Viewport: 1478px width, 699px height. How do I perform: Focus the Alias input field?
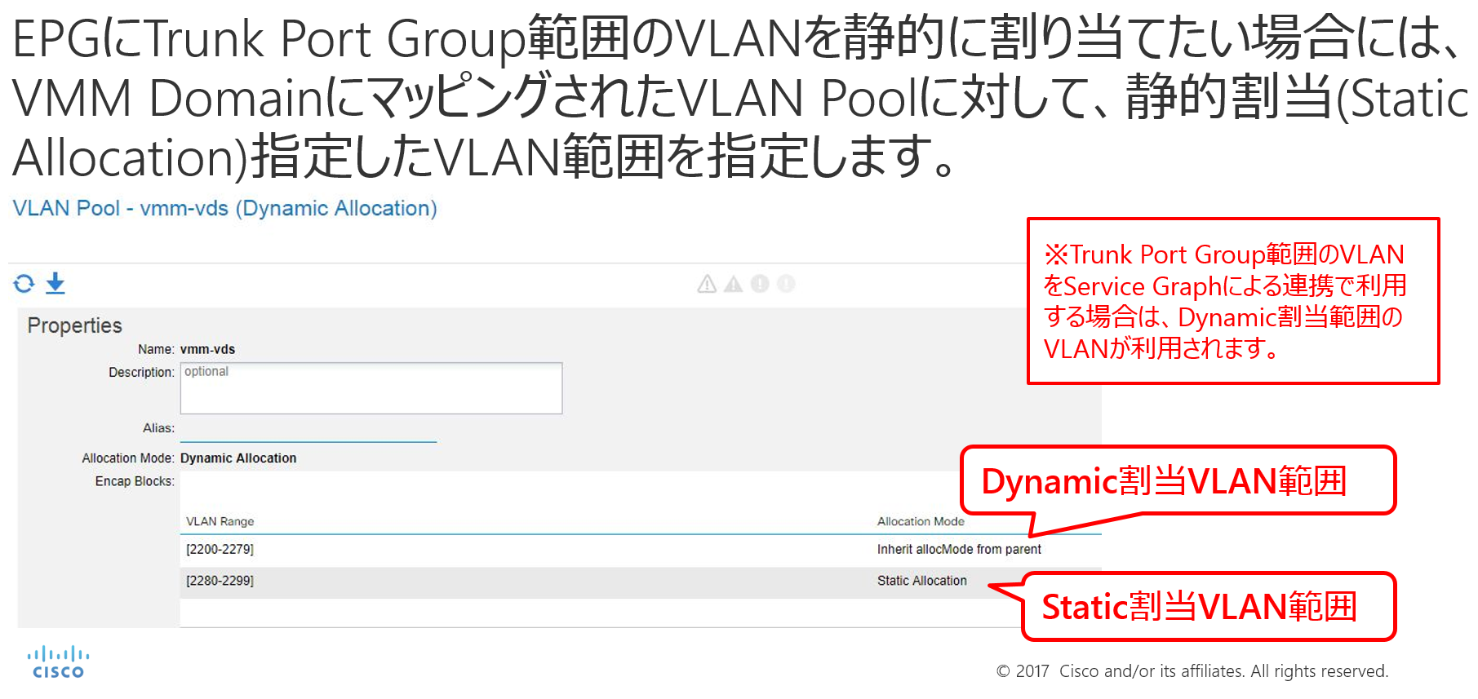tap(308, 429)
